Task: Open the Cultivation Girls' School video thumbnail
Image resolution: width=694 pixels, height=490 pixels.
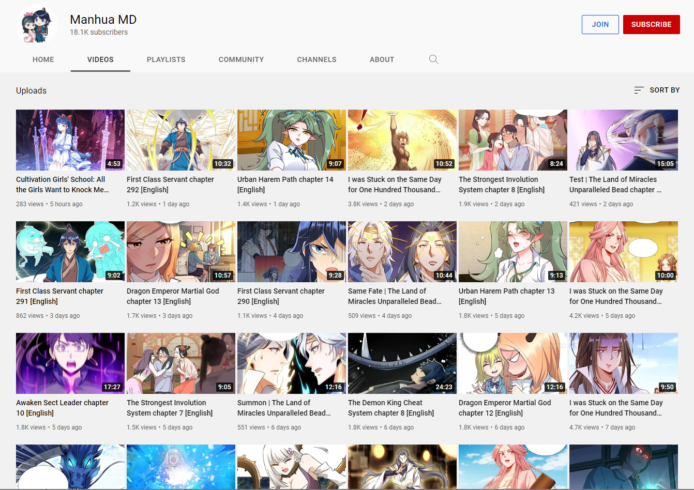Action: 70,140
